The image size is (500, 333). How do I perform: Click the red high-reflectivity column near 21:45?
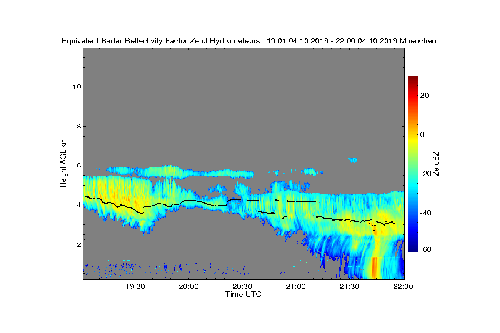374,268
